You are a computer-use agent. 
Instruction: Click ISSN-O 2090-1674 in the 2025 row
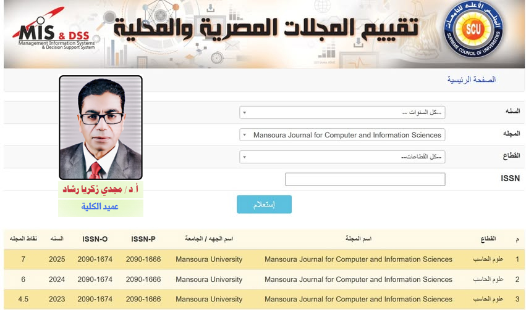pyautogui.click(x=95, y=259)
